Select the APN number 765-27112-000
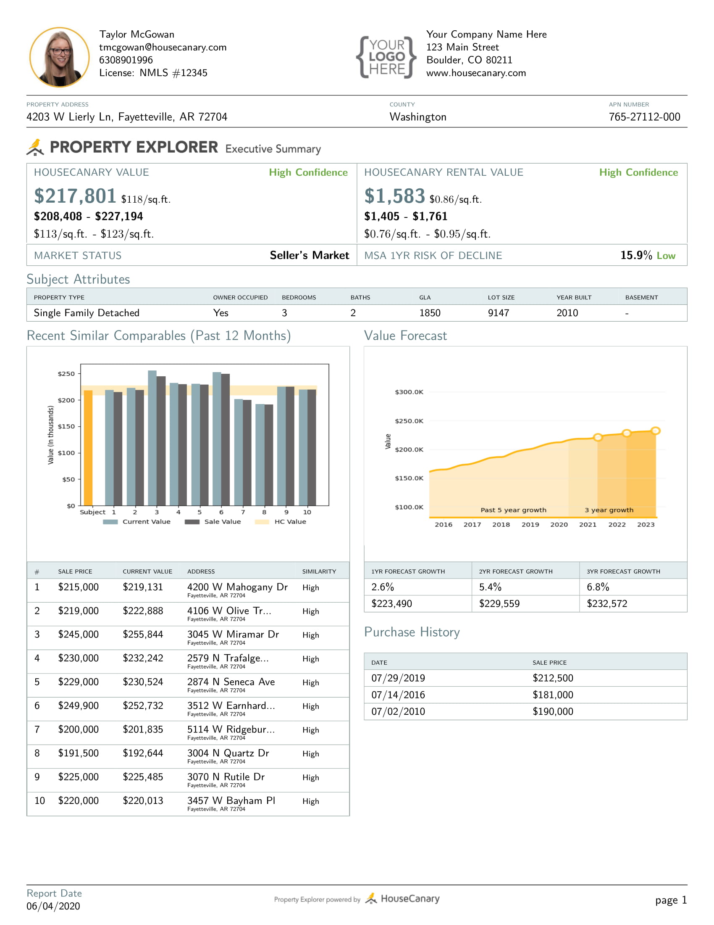Screen dimensions: 714x925 [644, 117]
